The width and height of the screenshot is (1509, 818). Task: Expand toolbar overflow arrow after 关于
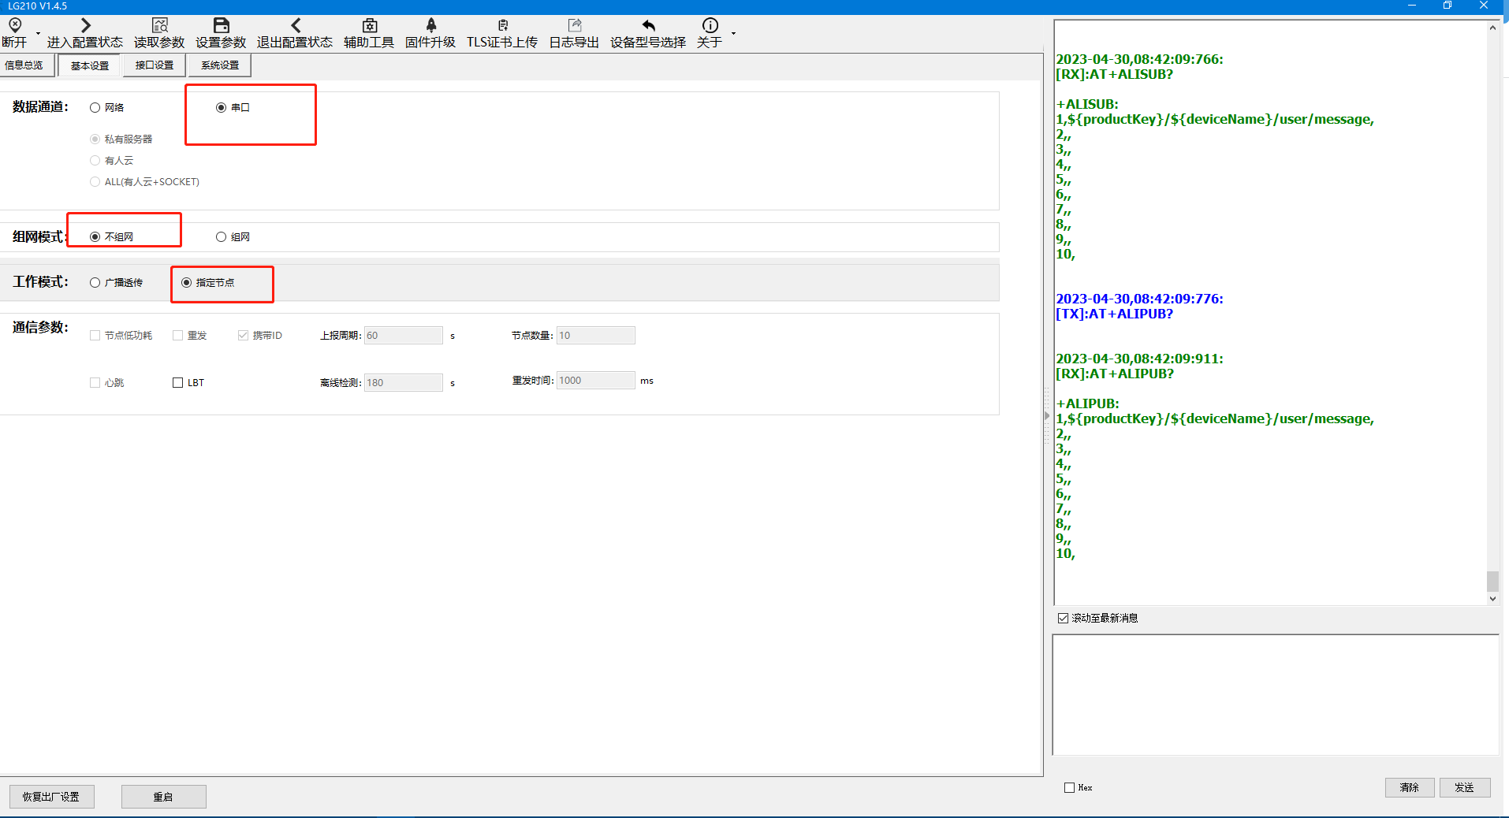click(x=733, y=33)
